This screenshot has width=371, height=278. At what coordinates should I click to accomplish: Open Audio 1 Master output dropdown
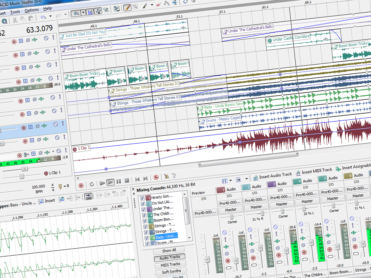pos(231,210)
